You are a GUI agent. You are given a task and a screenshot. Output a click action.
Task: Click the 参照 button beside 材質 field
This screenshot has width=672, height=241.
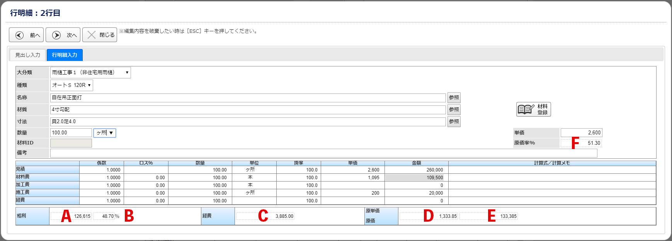(x=454, y=110)
